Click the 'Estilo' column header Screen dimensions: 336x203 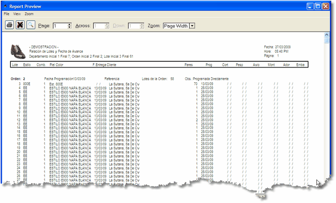coord(27,65)
